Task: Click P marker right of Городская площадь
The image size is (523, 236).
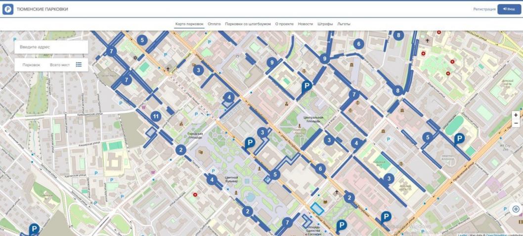Action: (250, 143)
